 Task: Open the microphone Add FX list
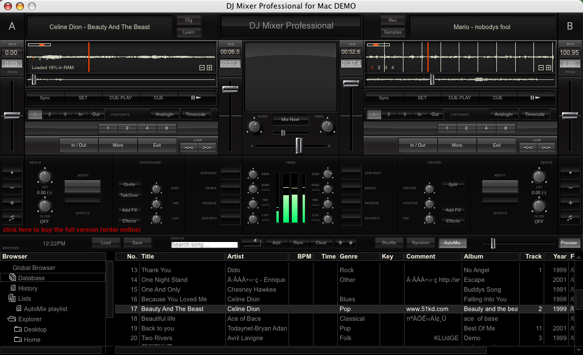(x=129, y=210)
